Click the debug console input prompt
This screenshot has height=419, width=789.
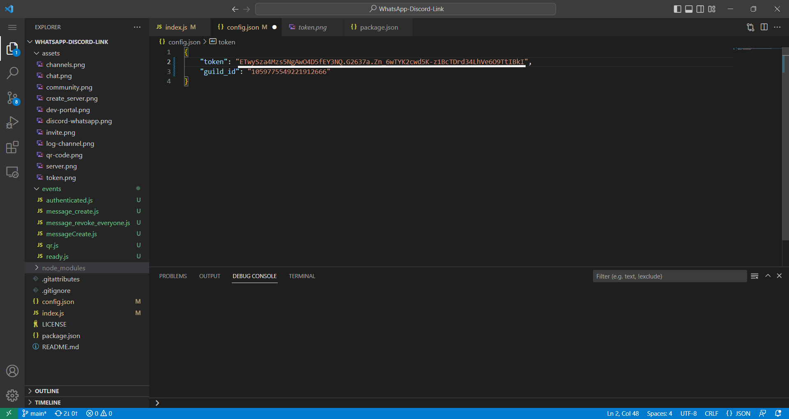pyautogui.click(x=468, y=403)
